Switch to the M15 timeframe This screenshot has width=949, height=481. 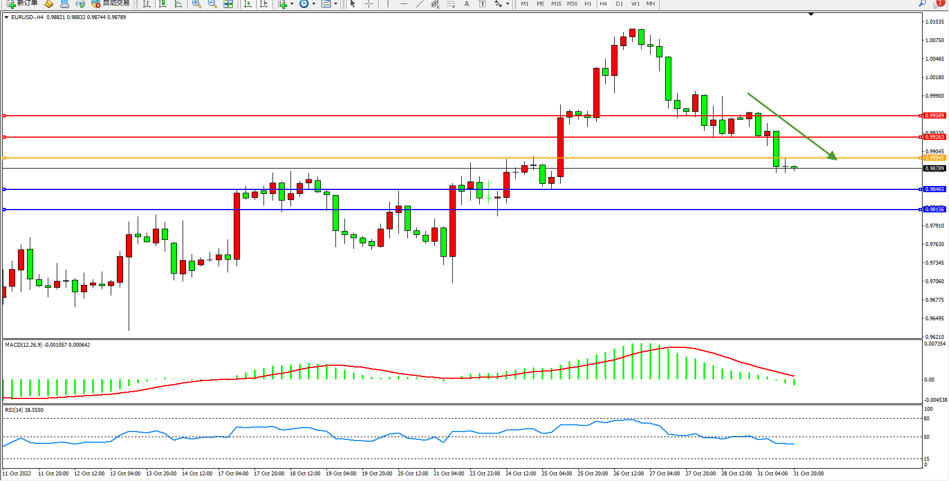coord(556,4)
